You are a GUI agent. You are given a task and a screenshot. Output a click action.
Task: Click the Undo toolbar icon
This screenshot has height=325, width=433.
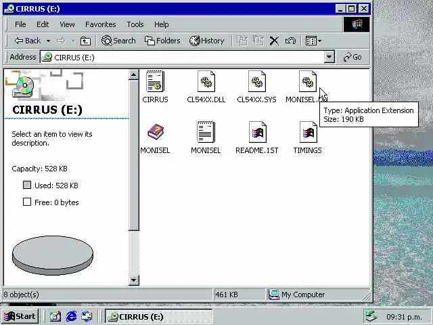[290, 41]
